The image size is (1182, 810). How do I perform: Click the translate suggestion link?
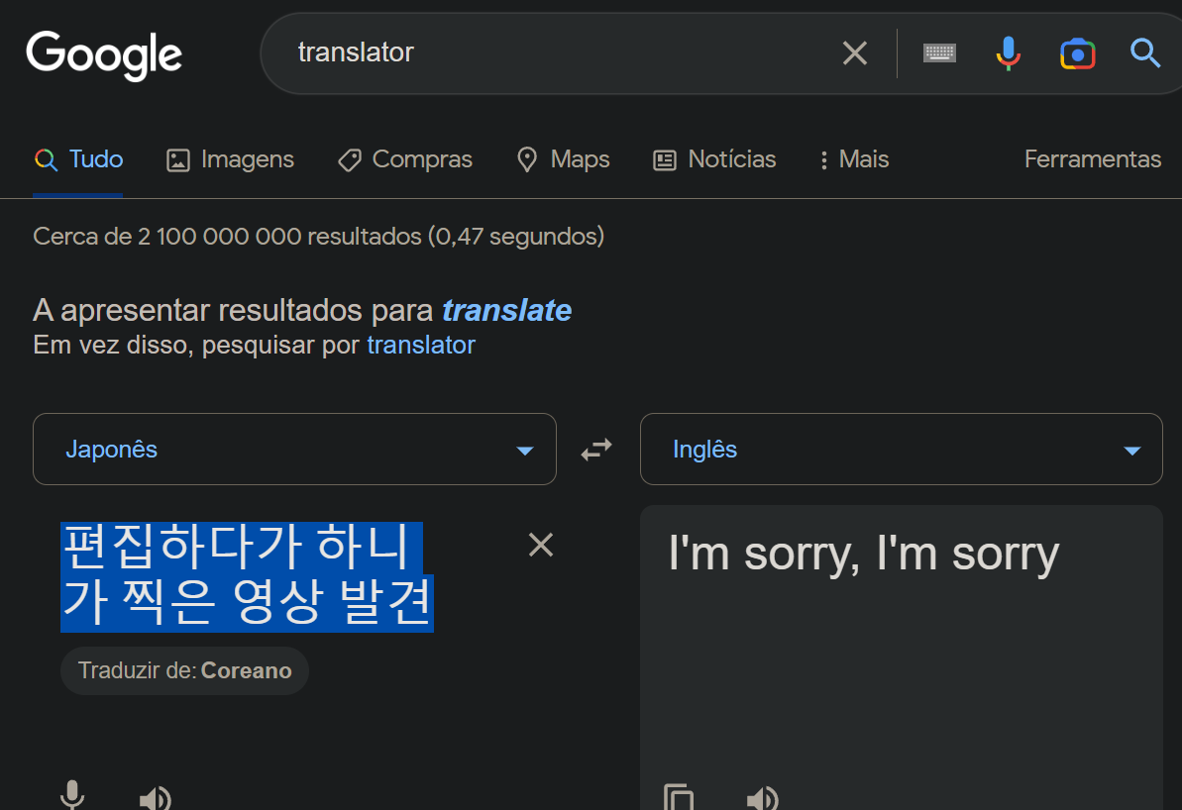[x=506, y=310]
